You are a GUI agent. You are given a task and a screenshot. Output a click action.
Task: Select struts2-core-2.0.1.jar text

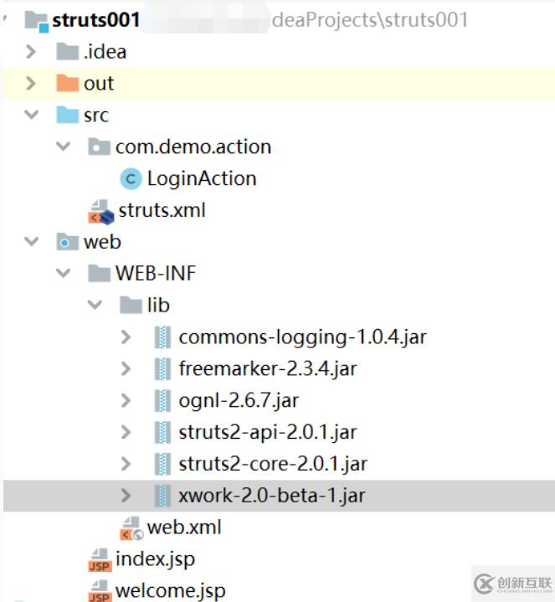tap(273, 464)
